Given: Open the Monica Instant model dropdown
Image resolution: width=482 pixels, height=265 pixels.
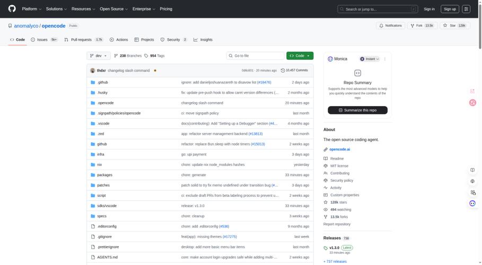Looking at the screenshot, I should coord(370,59).
